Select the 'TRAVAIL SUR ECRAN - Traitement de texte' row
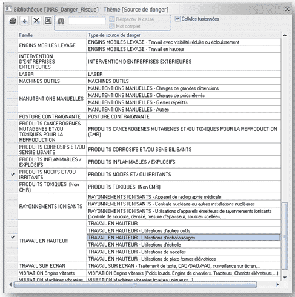This screenshot has height=297, width=295. tap(184, 266)
